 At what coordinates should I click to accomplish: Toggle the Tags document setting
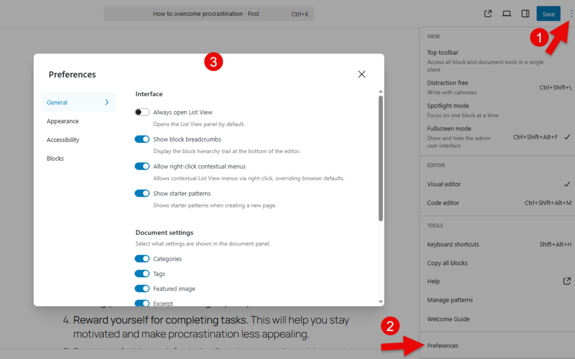click(142, 274)
